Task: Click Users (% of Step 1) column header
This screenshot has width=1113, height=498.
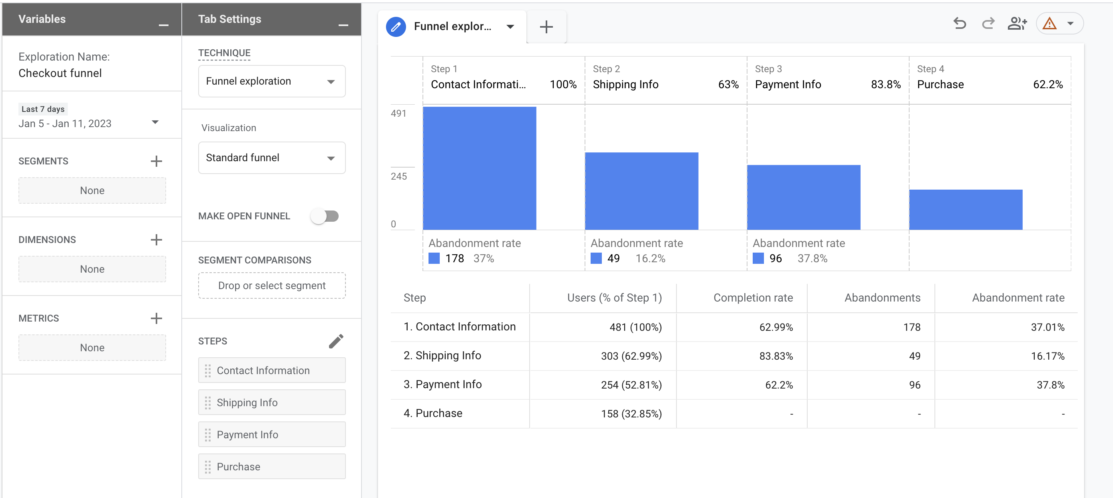Action: [614, 298]
